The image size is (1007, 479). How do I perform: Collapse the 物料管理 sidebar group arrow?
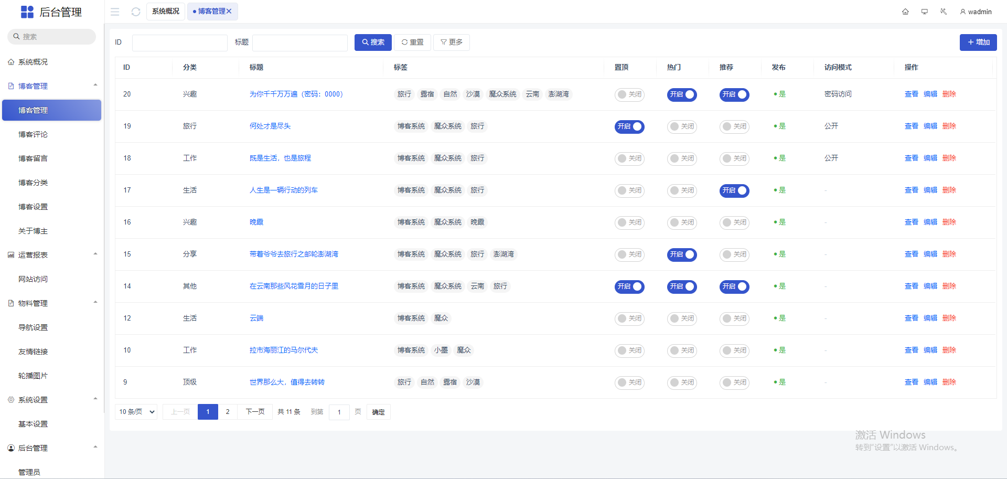coord(95,302)
